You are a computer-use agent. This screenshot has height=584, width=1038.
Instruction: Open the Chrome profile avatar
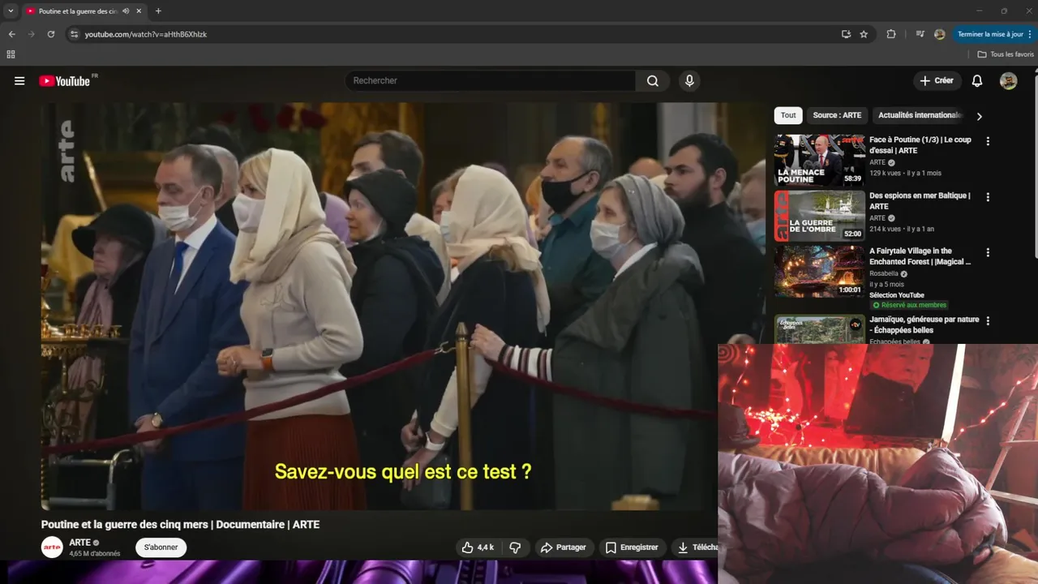coord(939,34)
